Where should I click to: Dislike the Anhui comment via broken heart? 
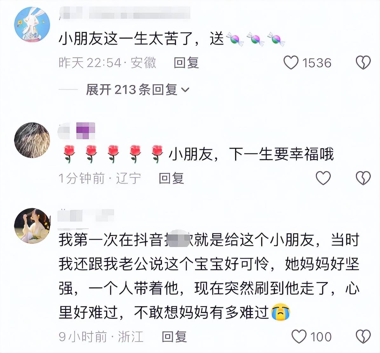(x=363, y=63)
